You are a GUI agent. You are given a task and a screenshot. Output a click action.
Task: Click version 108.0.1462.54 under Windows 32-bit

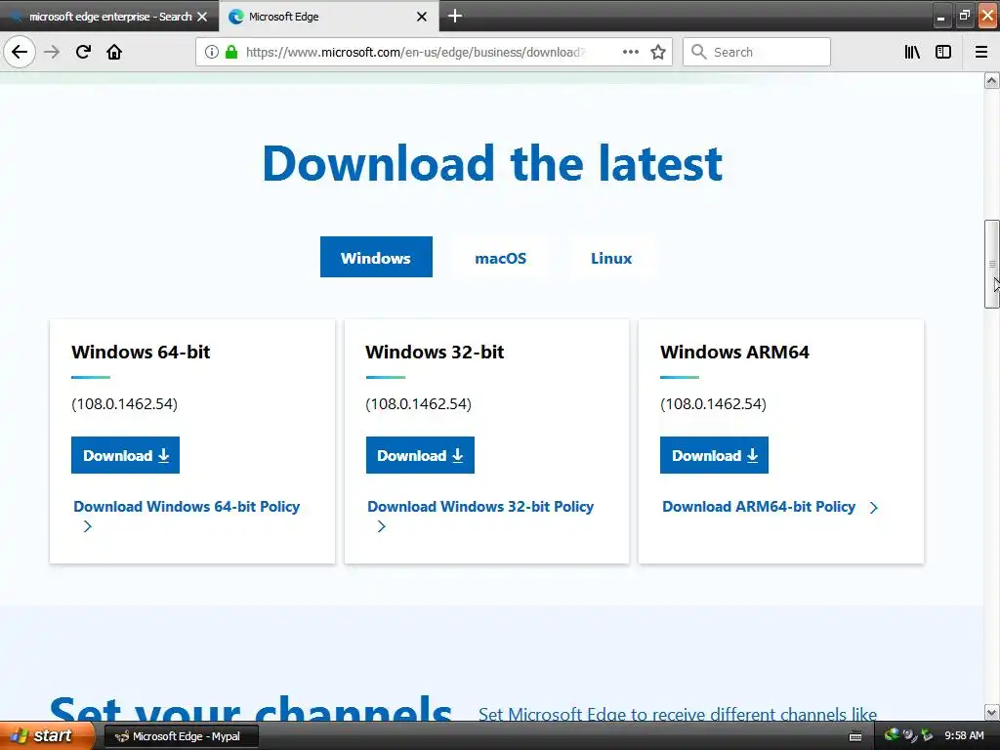click(x=418, y=404)
